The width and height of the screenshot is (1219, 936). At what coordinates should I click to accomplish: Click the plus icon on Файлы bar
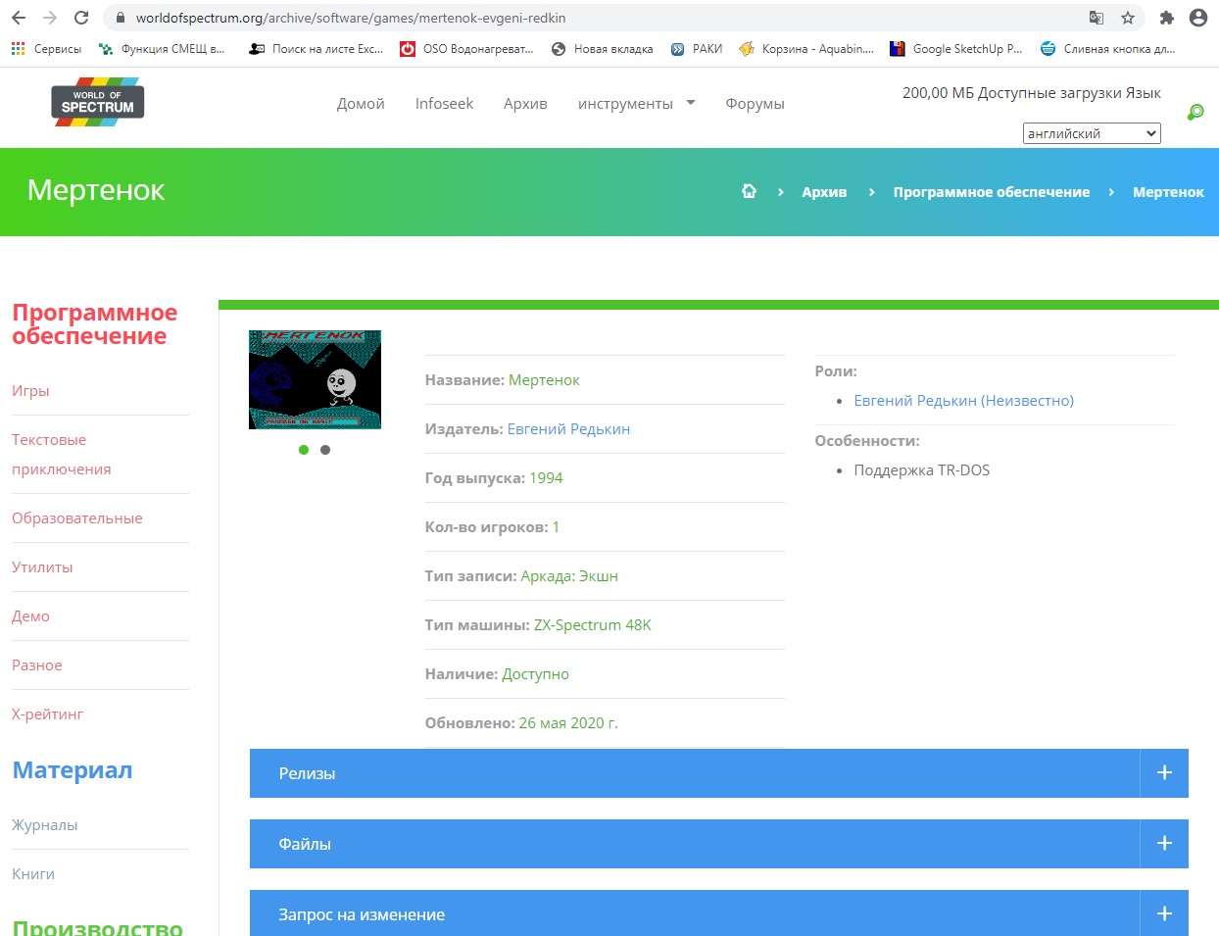coord(1164,844)
